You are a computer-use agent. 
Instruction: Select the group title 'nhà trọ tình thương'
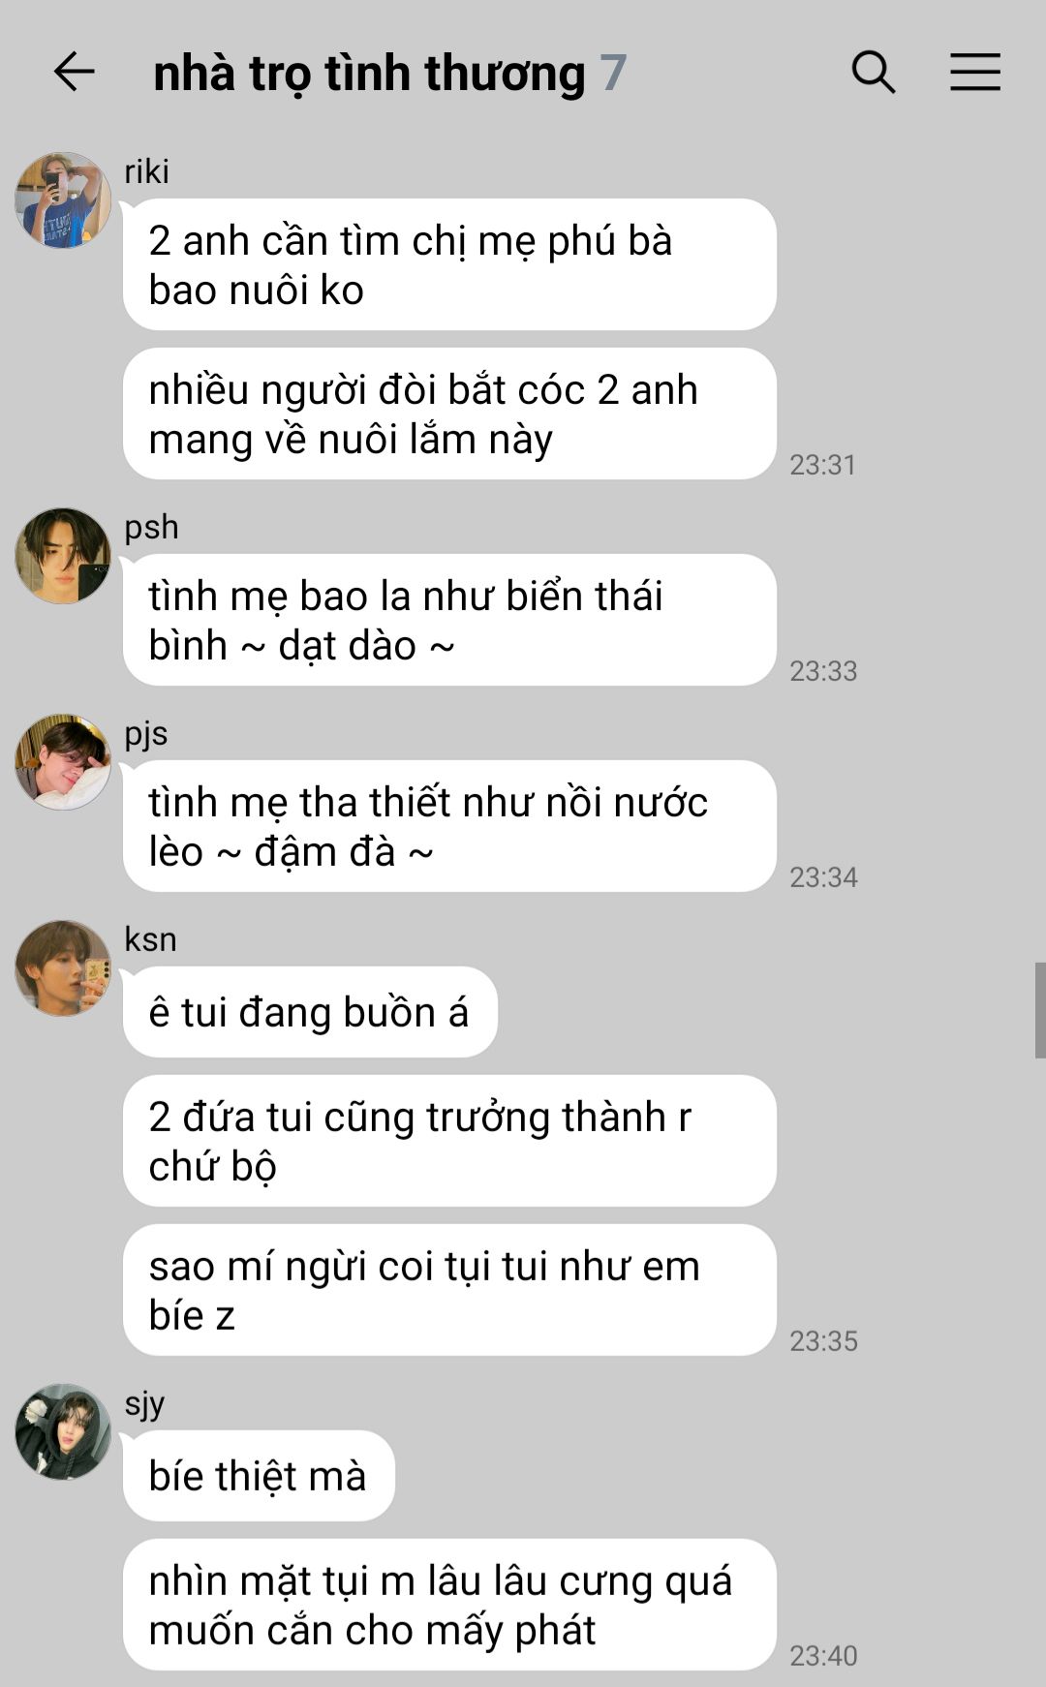[x=369, y=74]
